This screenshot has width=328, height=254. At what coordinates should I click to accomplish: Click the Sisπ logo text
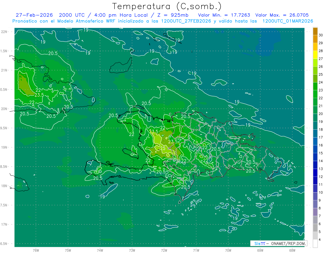[259, 244]
